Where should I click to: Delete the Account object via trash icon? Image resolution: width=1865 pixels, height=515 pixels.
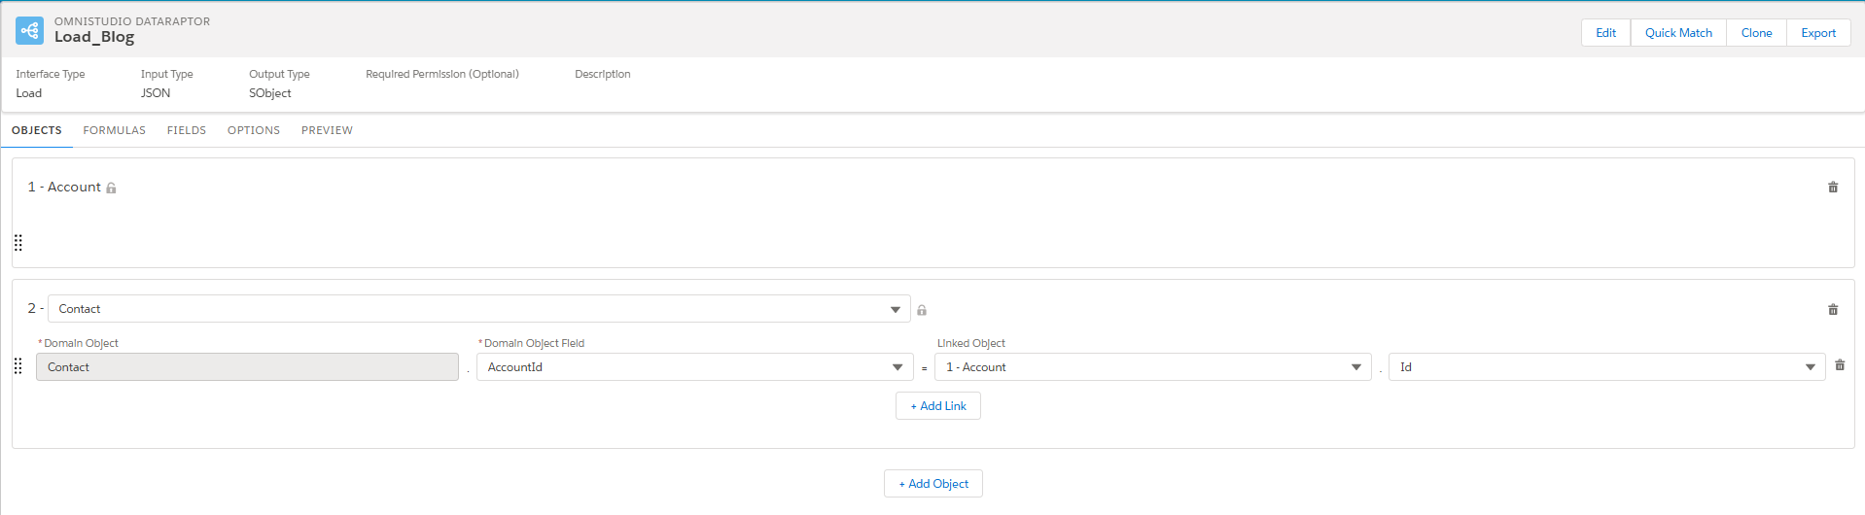click(x=1833, y=188)
